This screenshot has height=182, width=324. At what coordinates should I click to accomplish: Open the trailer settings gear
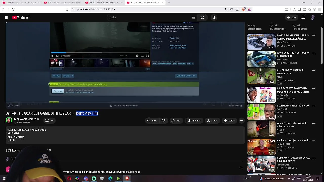137,56
